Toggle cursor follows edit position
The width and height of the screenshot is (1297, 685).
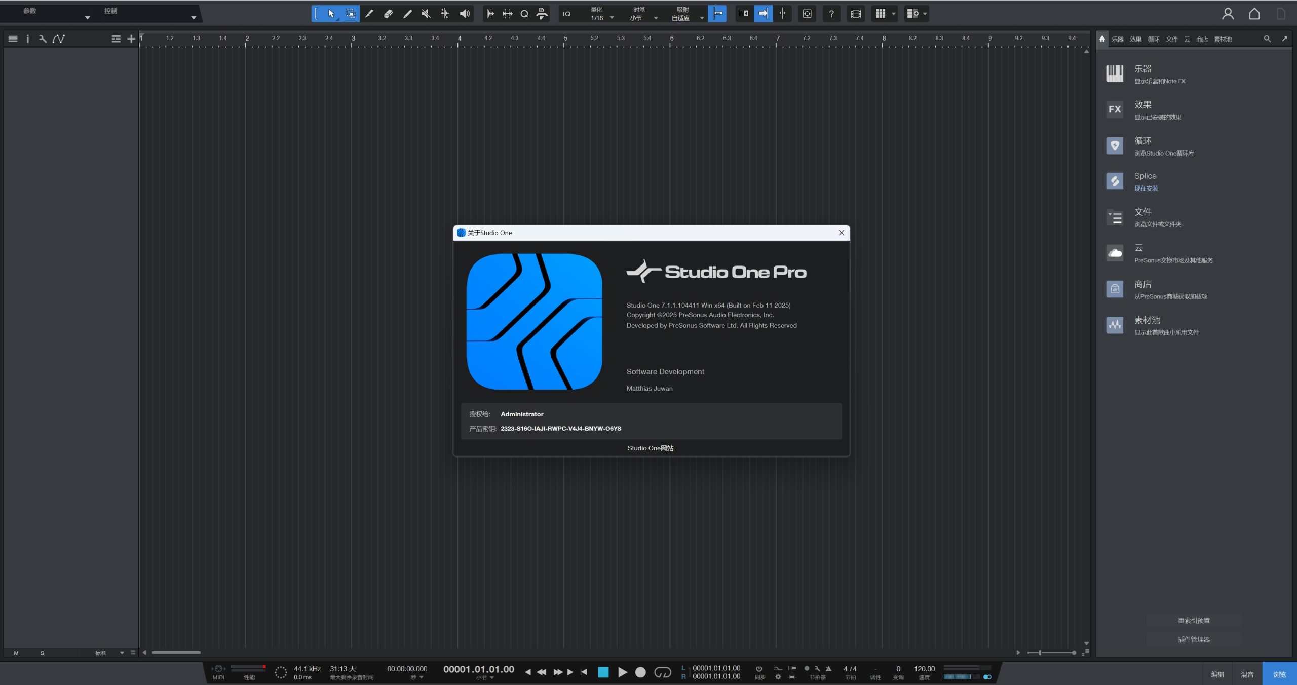[x=782, y=14]
